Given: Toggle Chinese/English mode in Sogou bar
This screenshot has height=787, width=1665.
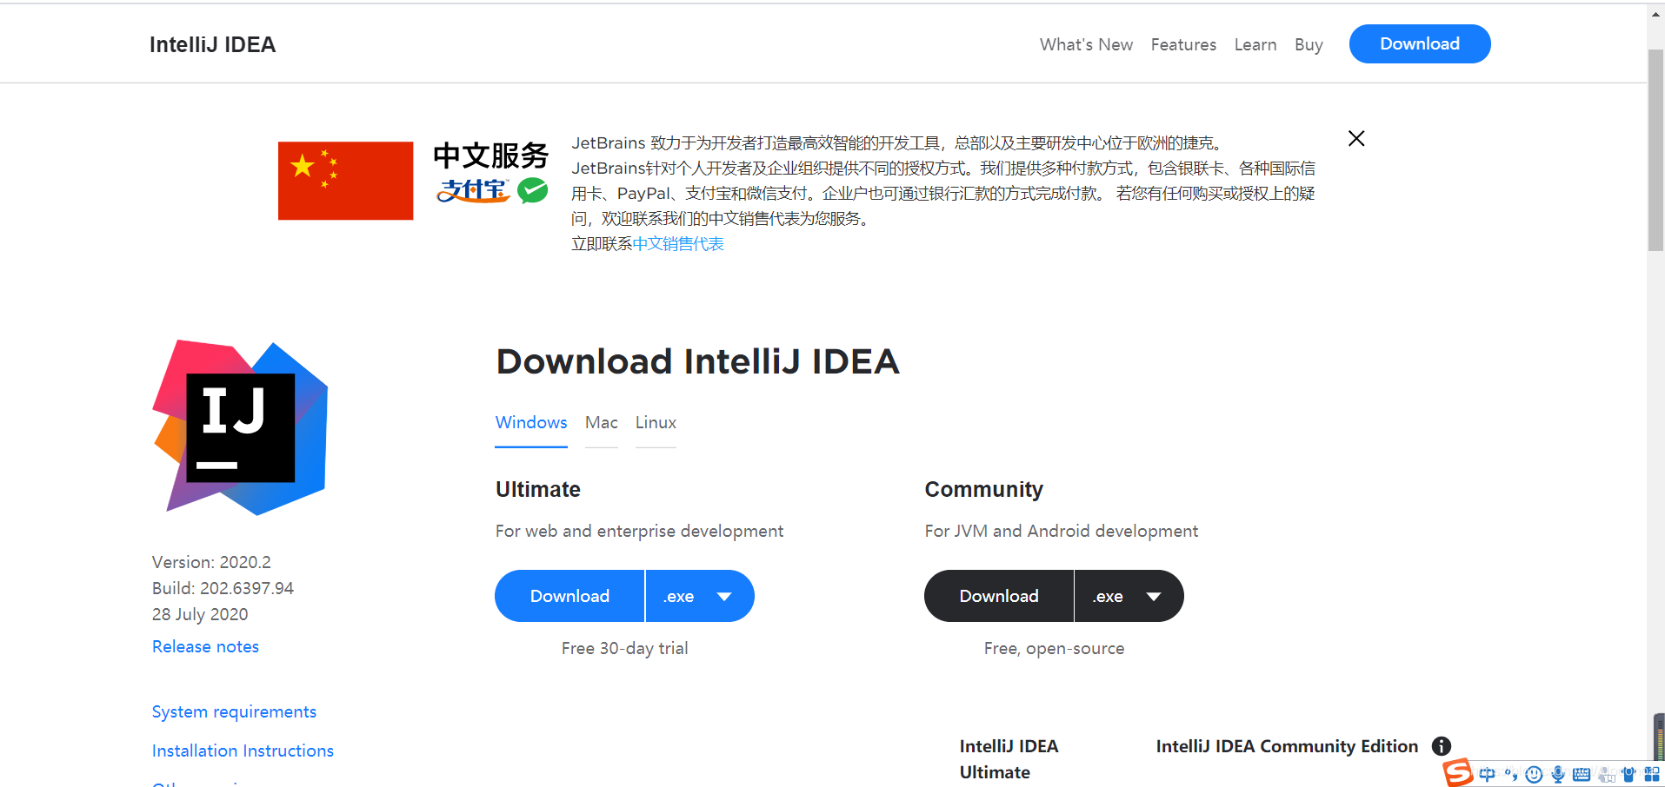Looking at the screenshot, I should coord(1487,774).
